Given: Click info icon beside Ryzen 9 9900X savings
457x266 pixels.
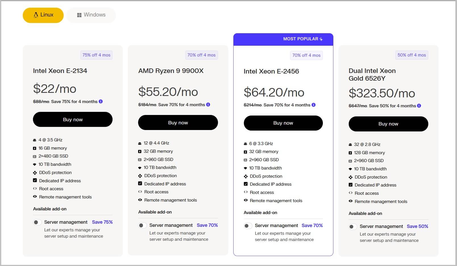Looking at the screenshot, I should (x=208, y=104).
